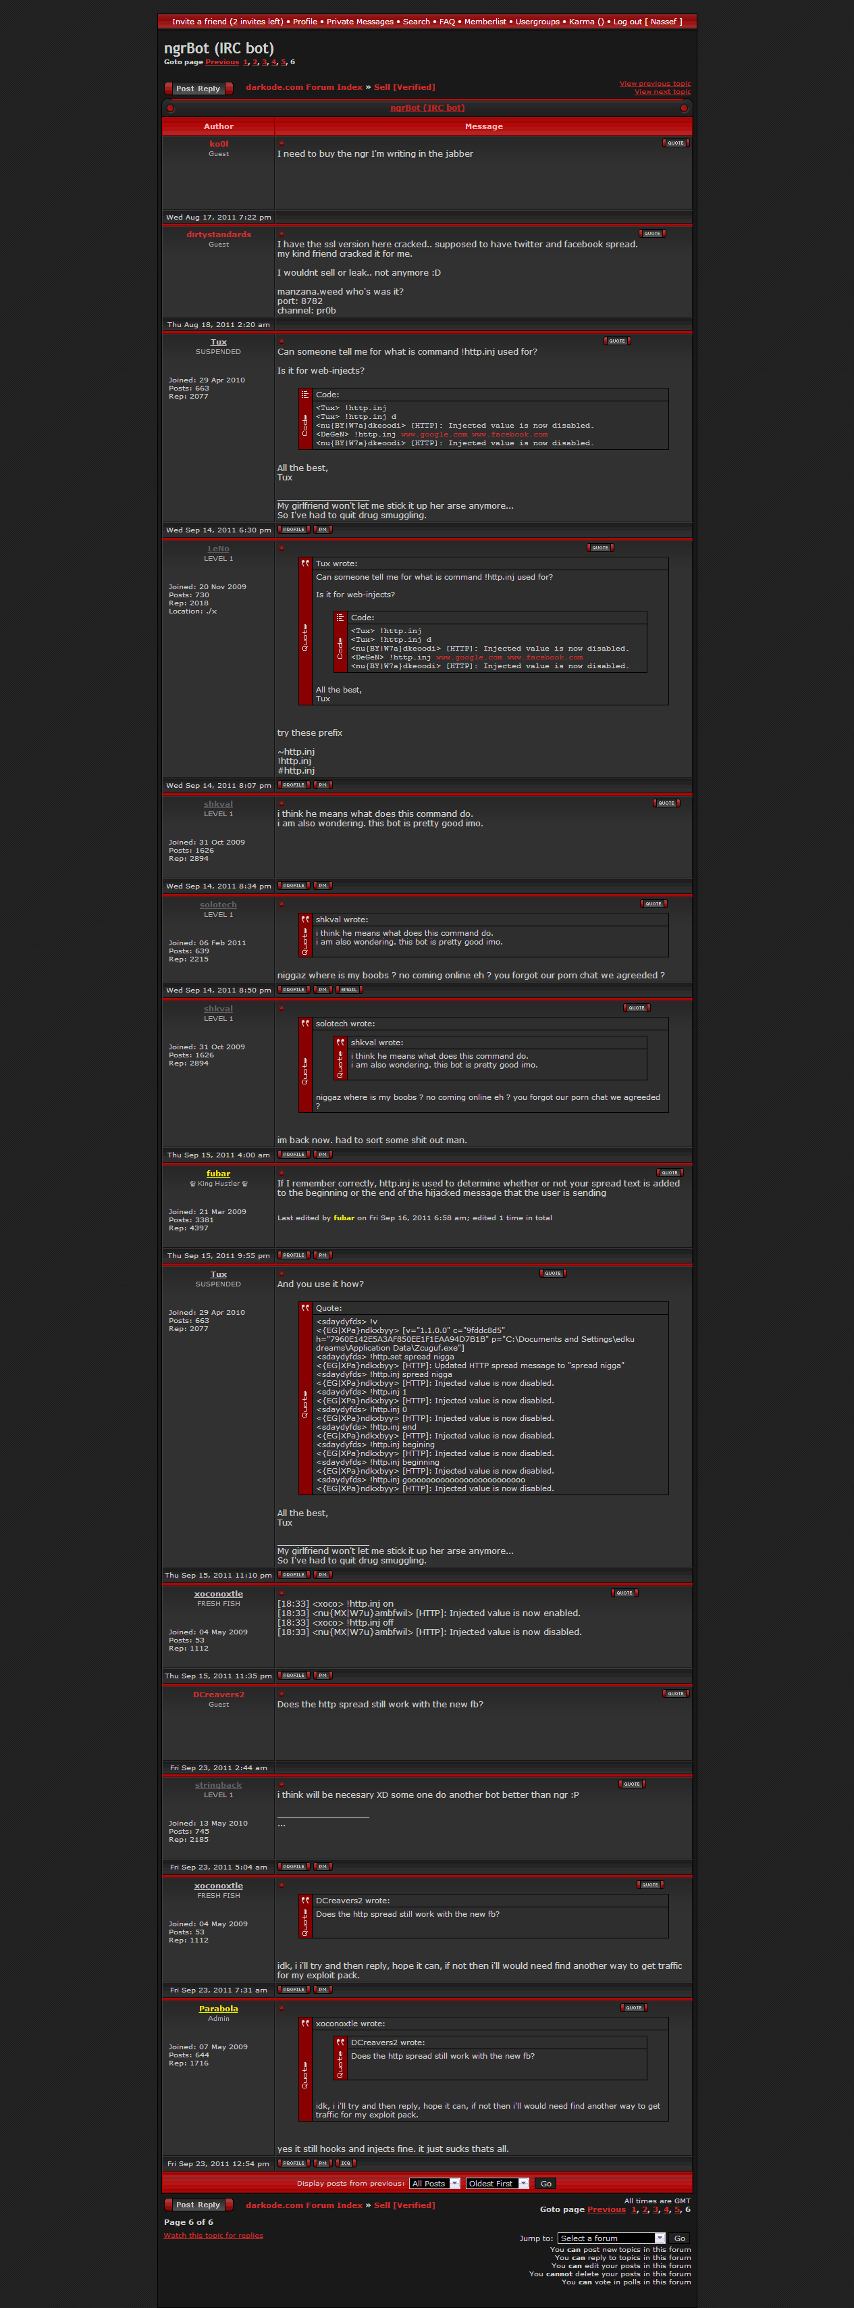Quote DCreavers2's post using its Quote icon

675,1693
